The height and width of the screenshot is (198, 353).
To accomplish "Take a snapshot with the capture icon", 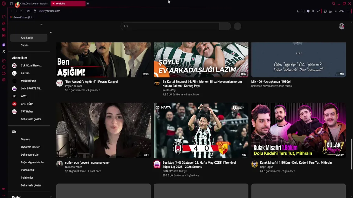I will pos(303,11).
